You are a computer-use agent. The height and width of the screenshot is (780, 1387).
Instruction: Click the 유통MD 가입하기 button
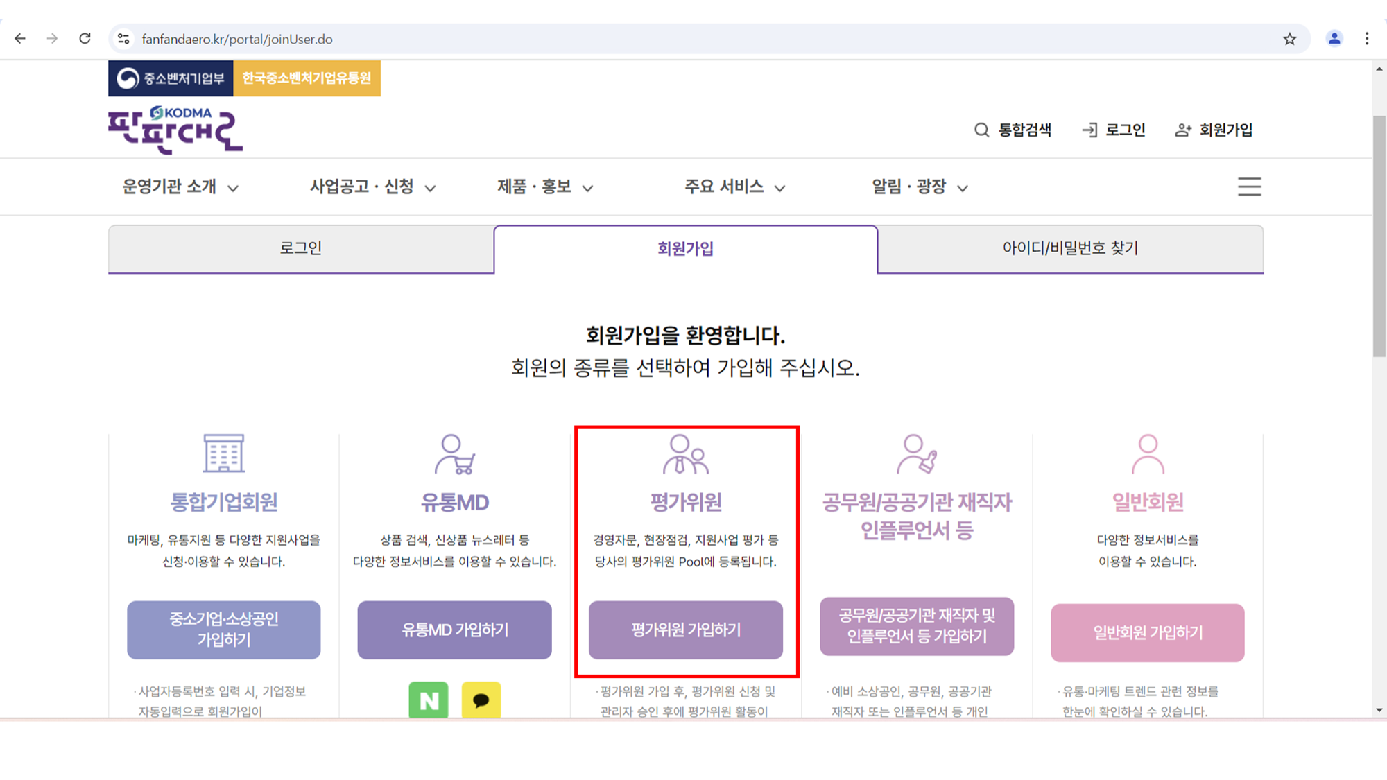[454, 630]
